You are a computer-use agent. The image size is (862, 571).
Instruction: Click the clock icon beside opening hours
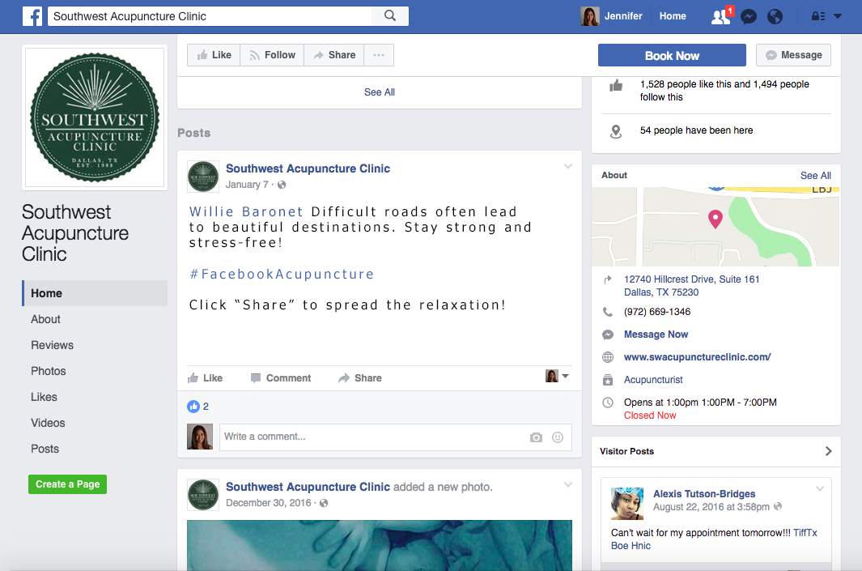tap(608, 403)
